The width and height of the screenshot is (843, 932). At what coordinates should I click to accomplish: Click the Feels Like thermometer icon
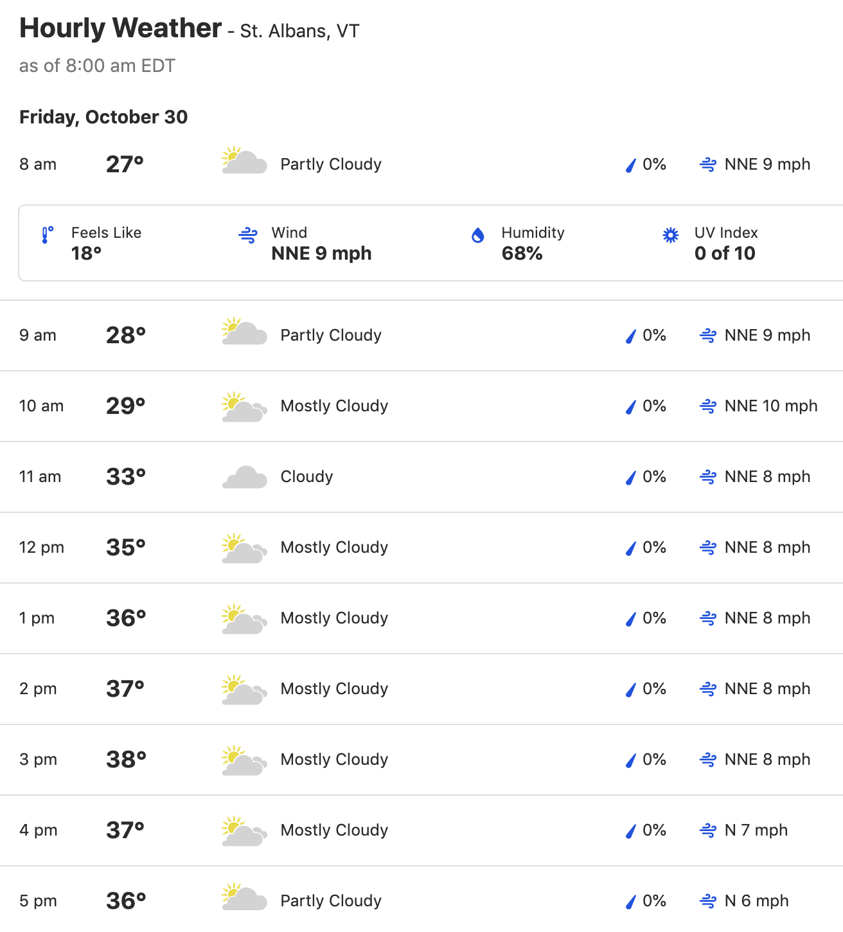(47, 235)
